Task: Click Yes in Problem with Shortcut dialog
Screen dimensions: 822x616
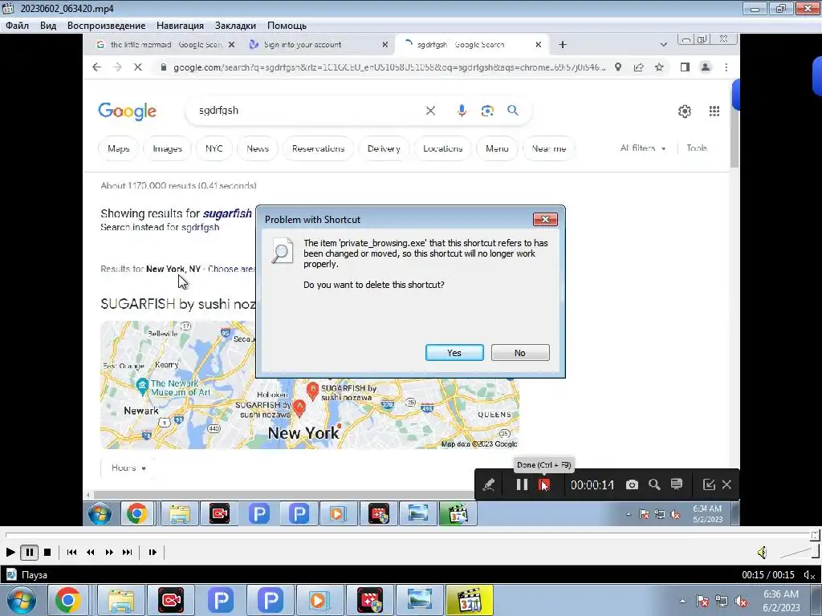Action: (x=454, y=353)
